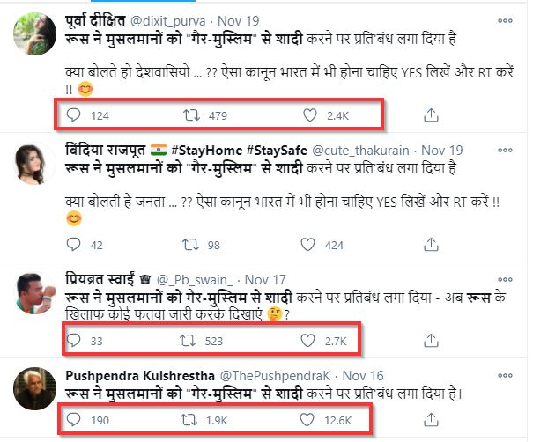Open the more options menu on the @cute_thakurain tweet
Screen dimensions: 533x442
click(x=505, y=151)
